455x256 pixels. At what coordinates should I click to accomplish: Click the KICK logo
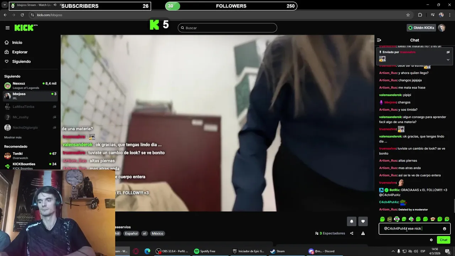[26, 28]
